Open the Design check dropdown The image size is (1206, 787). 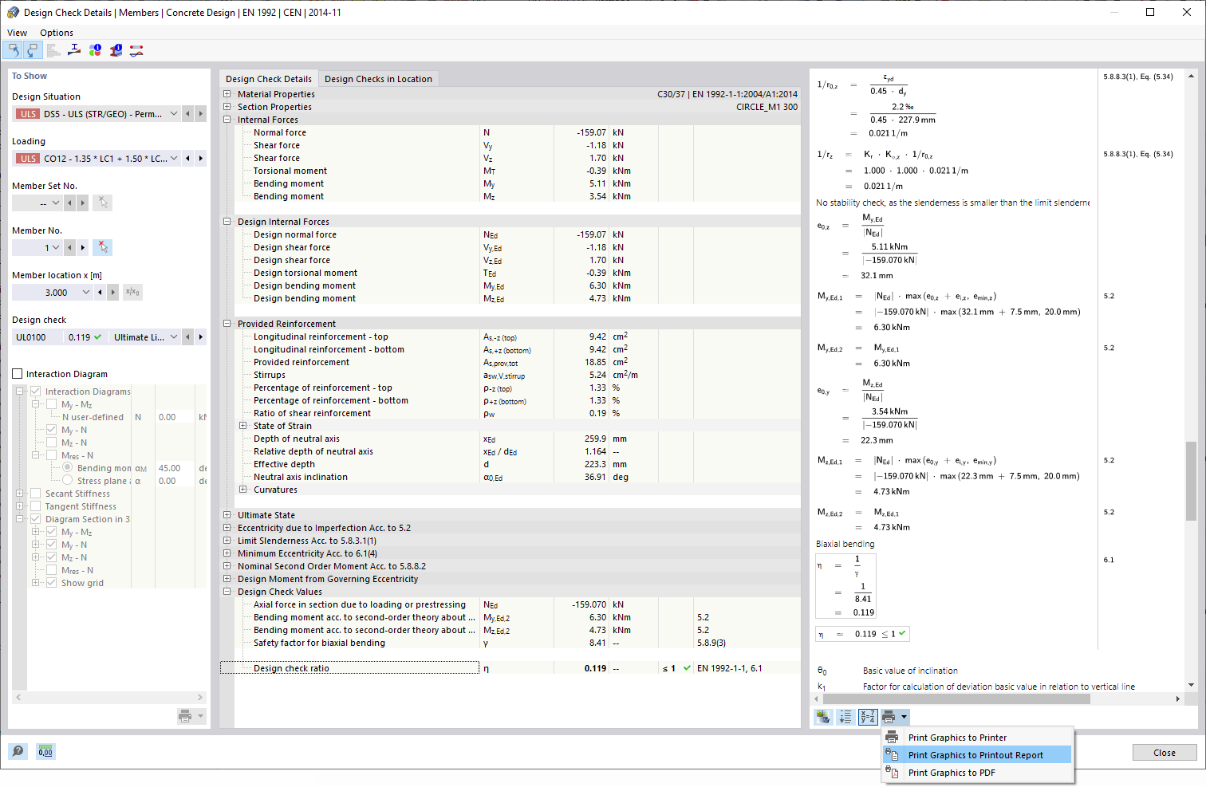click(x=174, y=336)
